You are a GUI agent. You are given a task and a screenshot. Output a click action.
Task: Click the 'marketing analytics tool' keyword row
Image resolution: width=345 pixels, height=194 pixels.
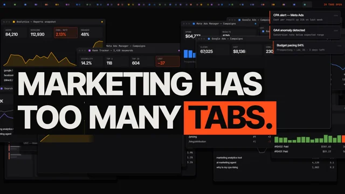pos(275,158)
